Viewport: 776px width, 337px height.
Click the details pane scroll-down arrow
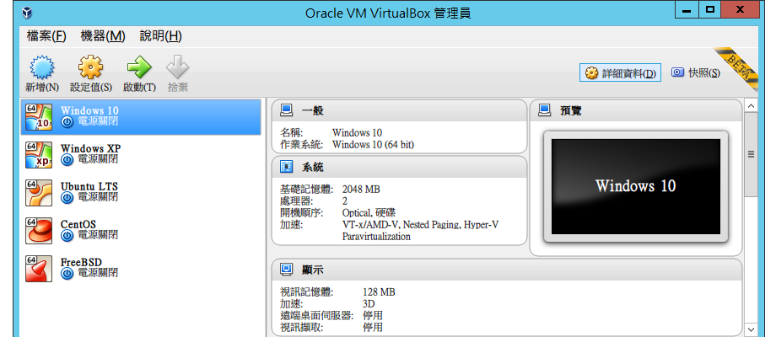click(751, 329)
